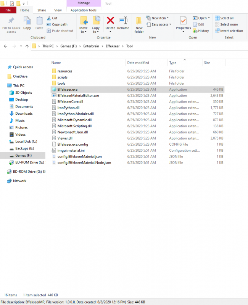
Task: Click Invert selection in ribbon
Action: (229, 31)
